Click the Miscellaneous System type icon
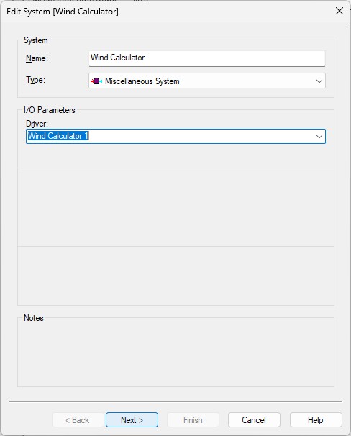Image resolution: width=351 pixels, height=436 pixels. [x=96, y=81]
